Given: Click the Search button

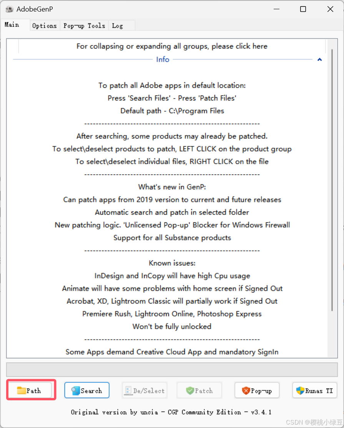Looking at the screenshot, I should pos(87,390).
